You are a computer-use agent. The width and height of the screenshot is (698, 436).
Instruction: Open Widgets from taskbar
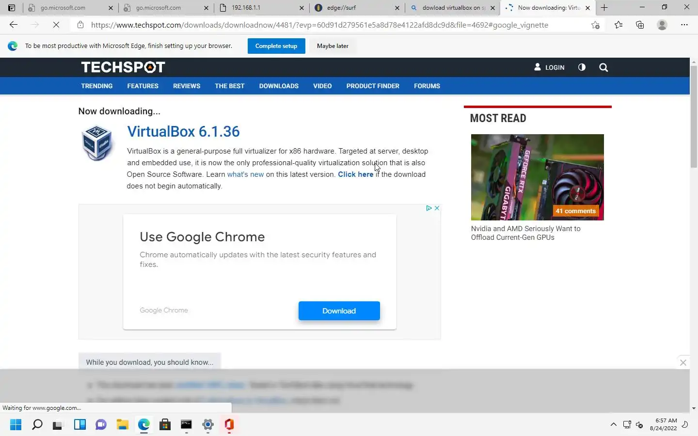click(x=79, y=425)
